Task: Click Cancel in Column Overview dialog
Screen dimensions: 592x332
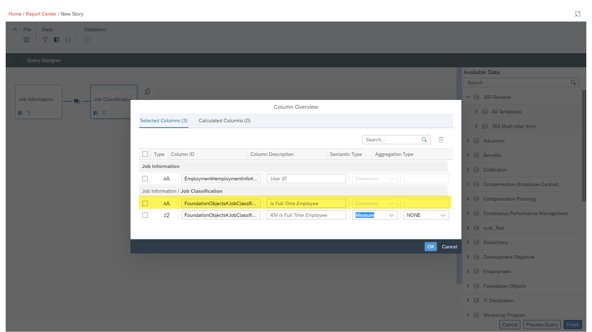Action: 449,247
